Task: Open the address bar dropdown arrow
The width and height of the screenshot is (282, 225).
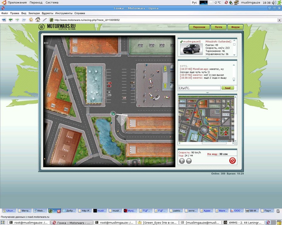Action: point(279,20)
